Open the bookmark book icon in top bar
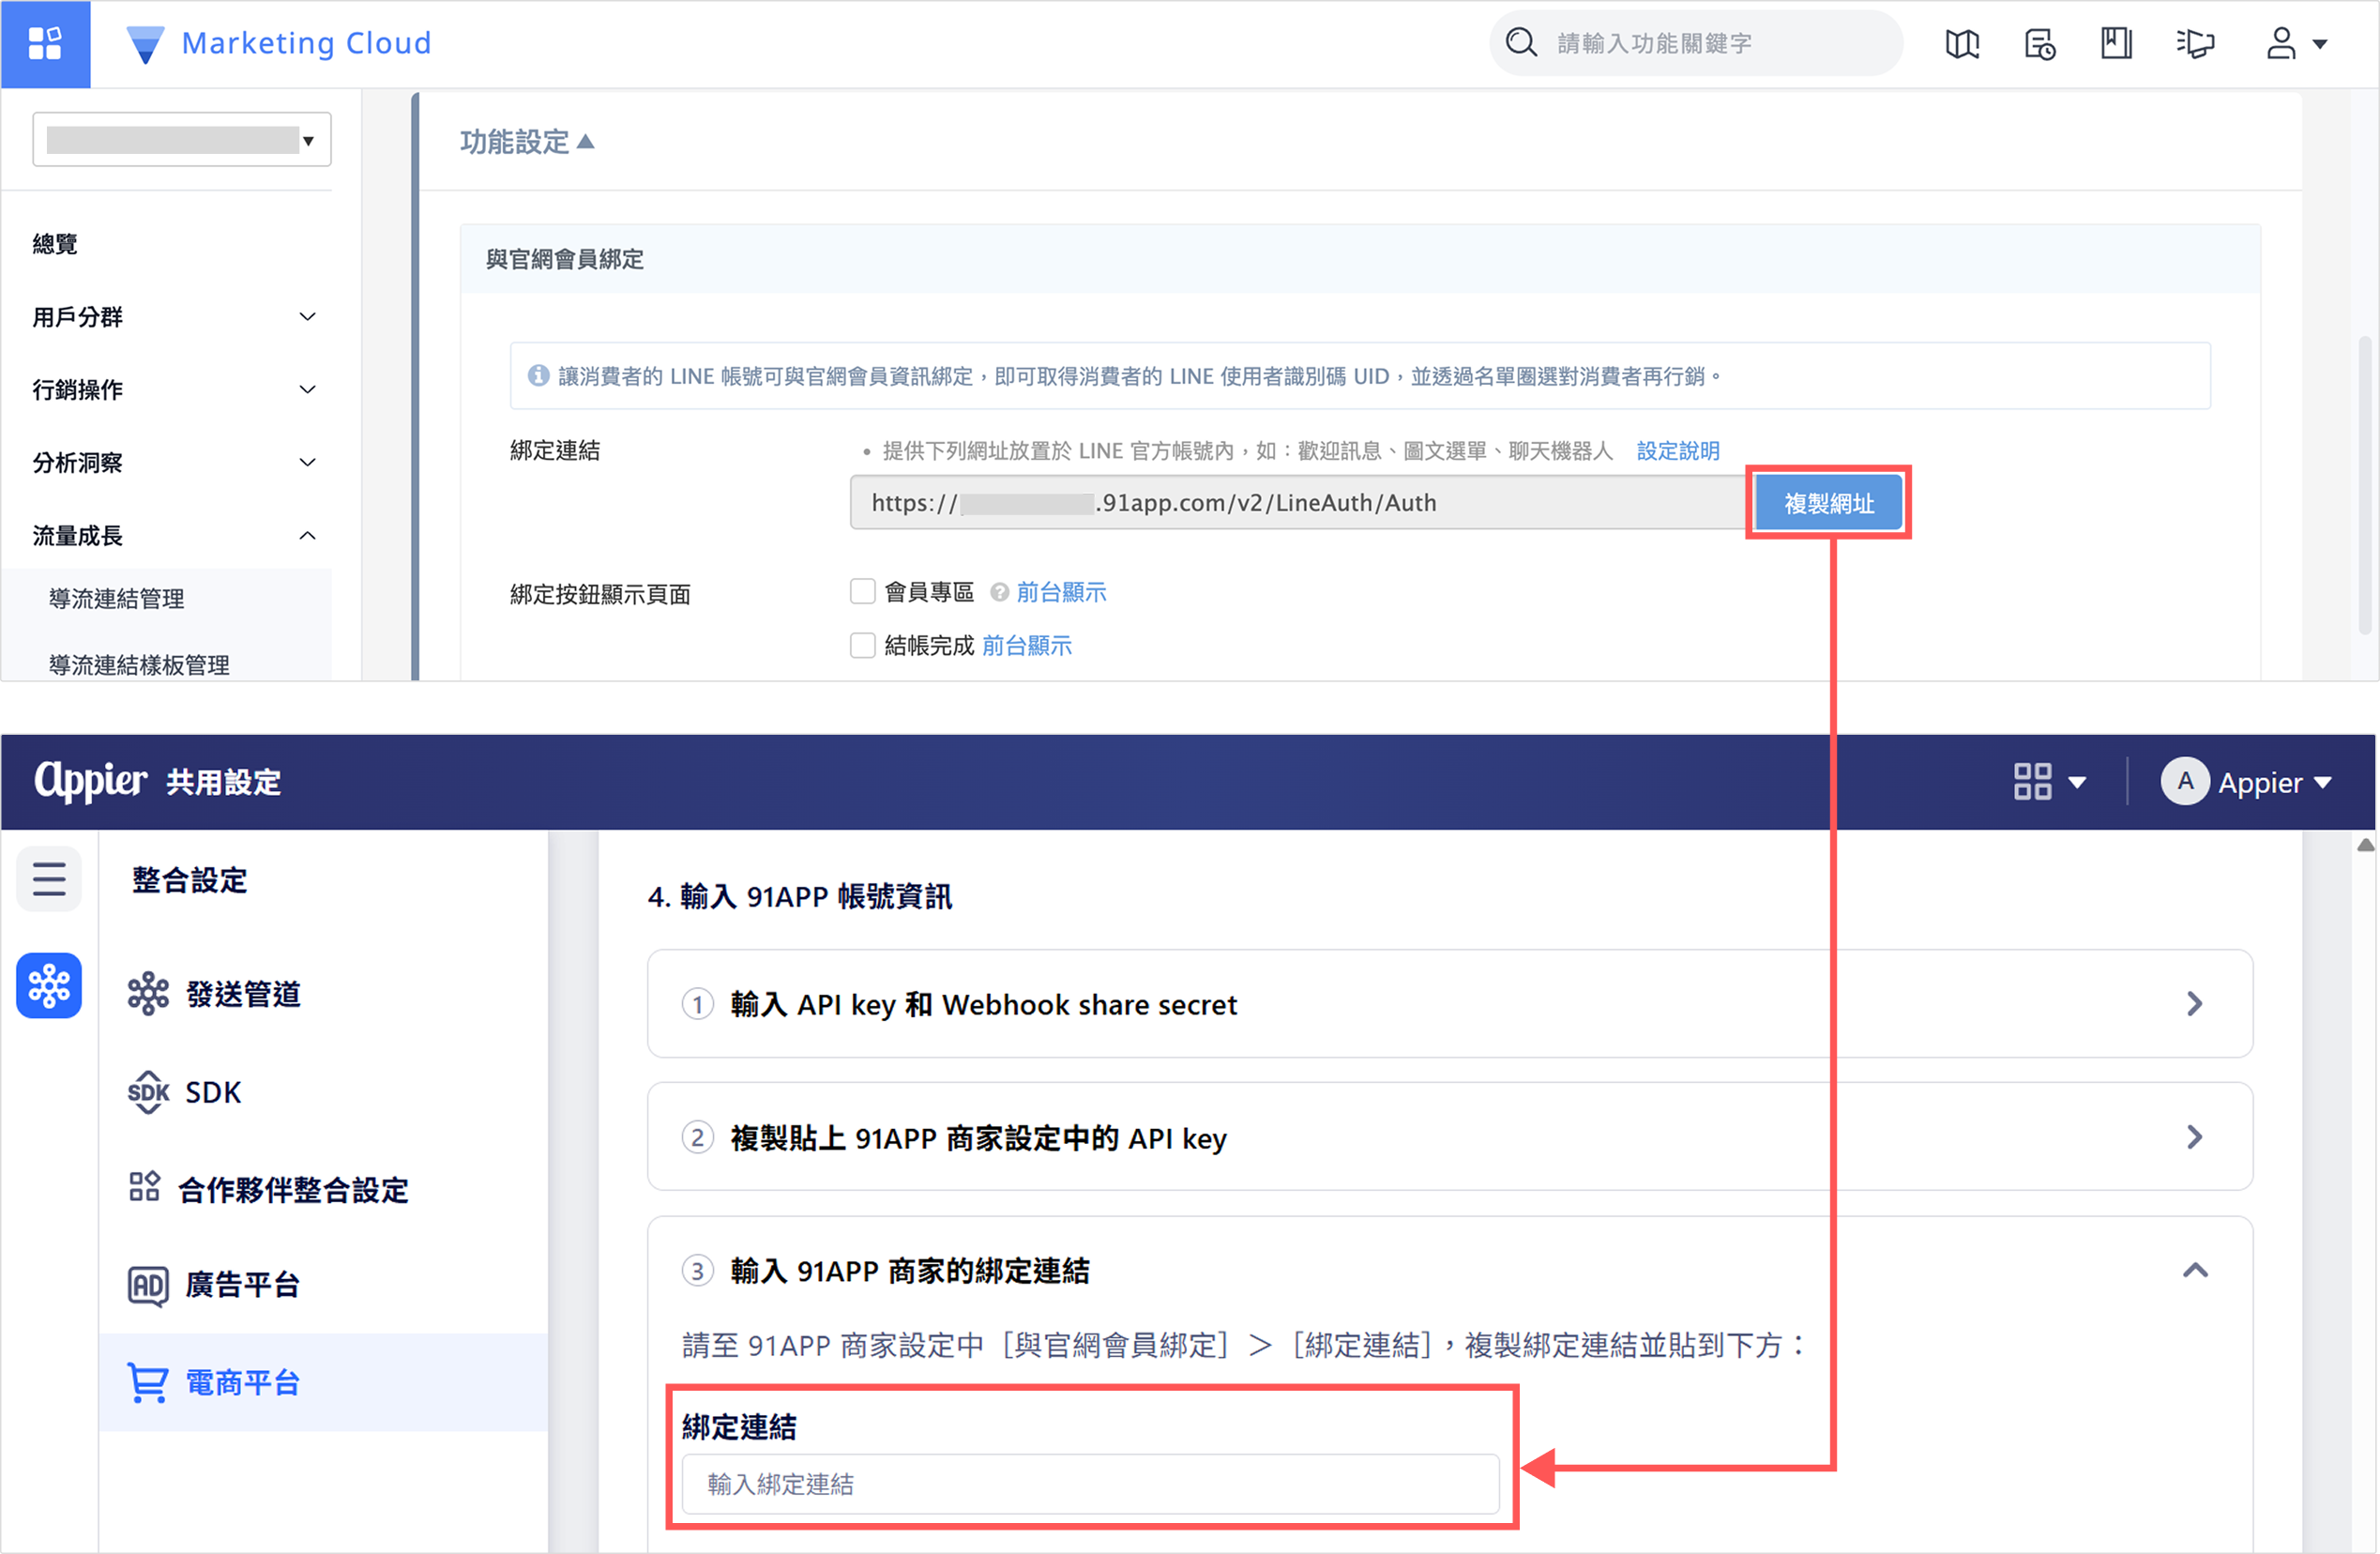Viewport: 2380px width, 1554px height. pyautogui.click(x=2116, y=44)
